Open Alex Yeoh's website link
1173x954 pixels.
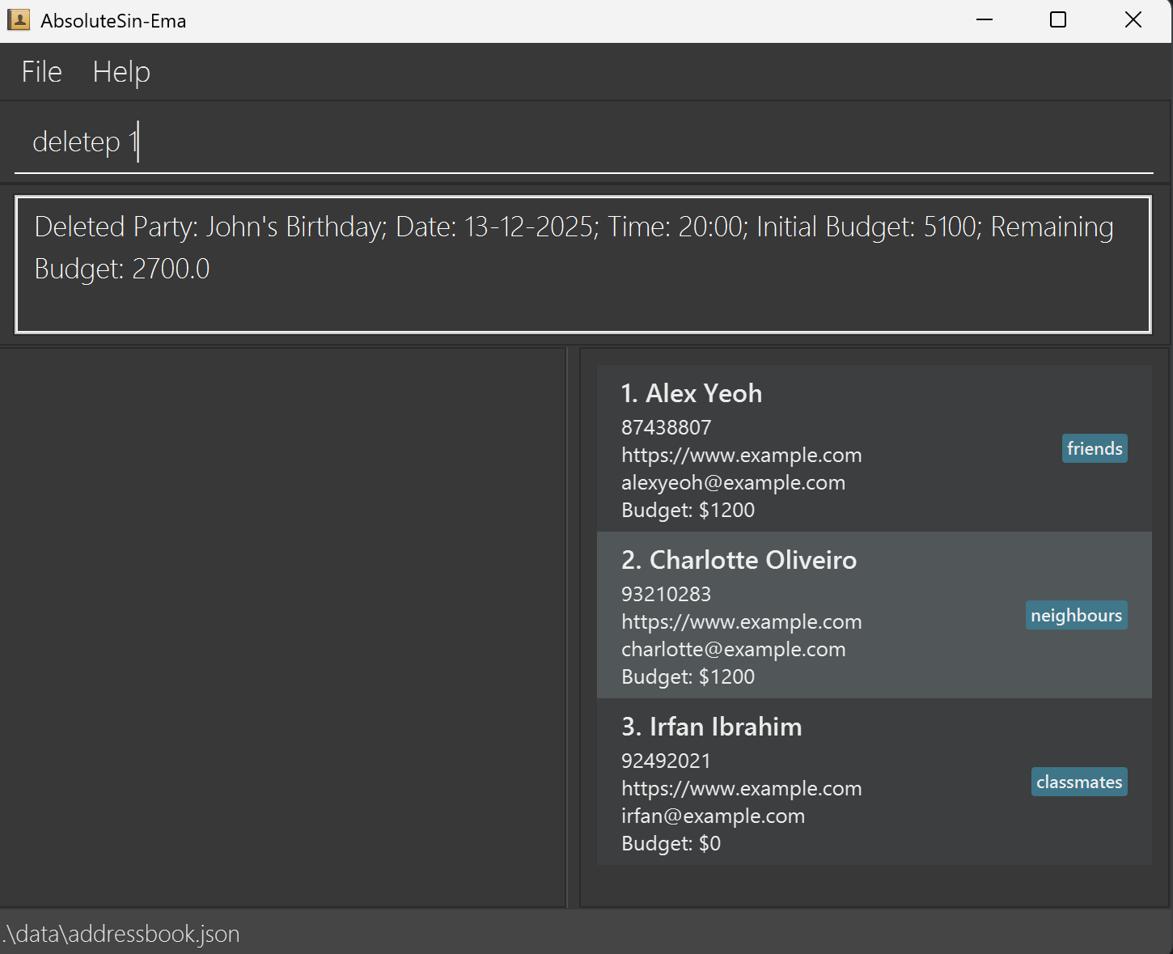click(741, 455)
